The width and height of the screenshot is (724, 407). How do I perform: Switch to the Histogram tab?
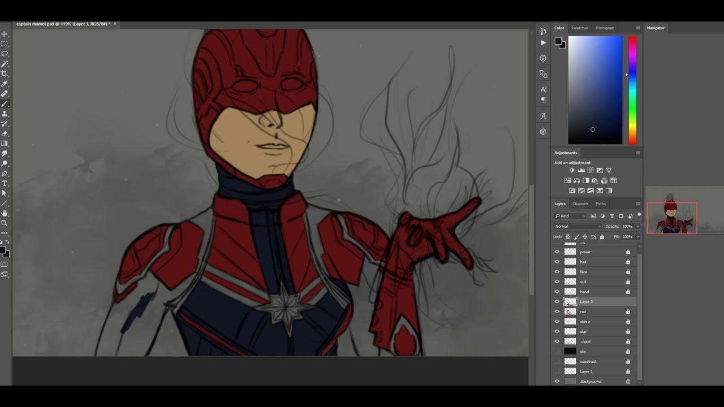click(605, 28)
